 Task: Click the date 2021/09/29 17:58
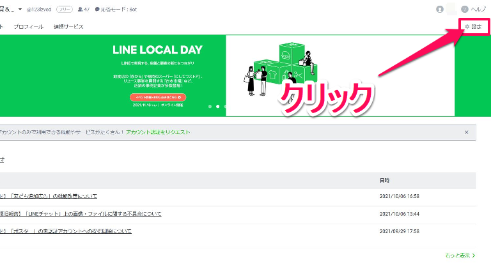coord(399,231)
